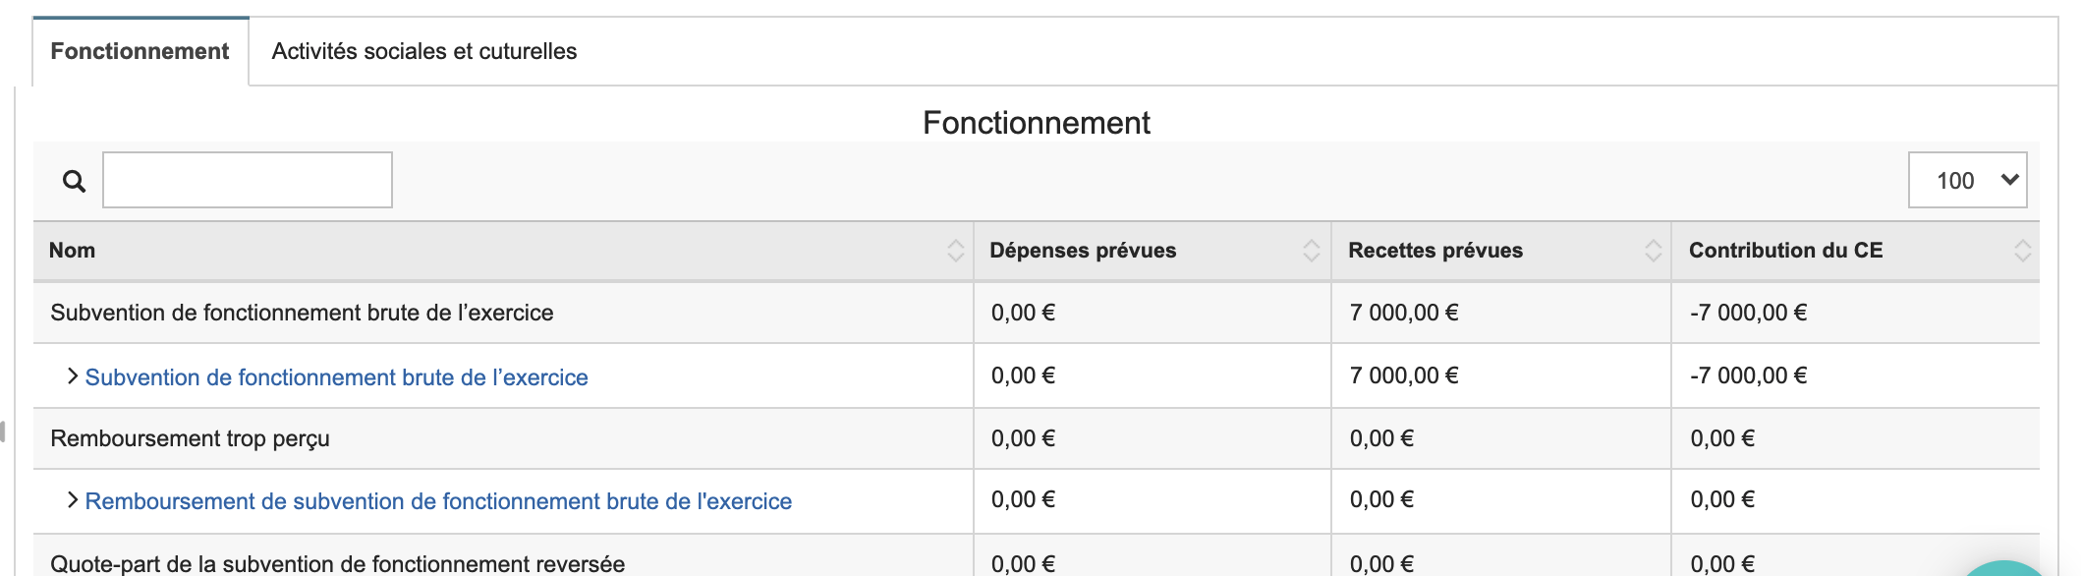Screen dimensions: 2081x576
Task: Sort by Recettes prévues column arrows
Action: tap(1653, 251)
